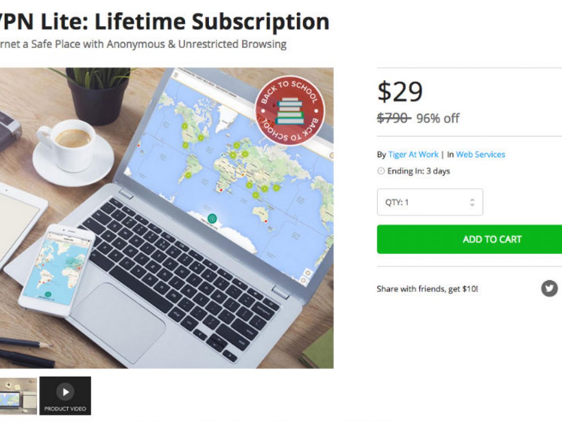This screenshot has height=422, width=562.
Task: Decrease quantity with the down arrow
Action: coord(472,205)
